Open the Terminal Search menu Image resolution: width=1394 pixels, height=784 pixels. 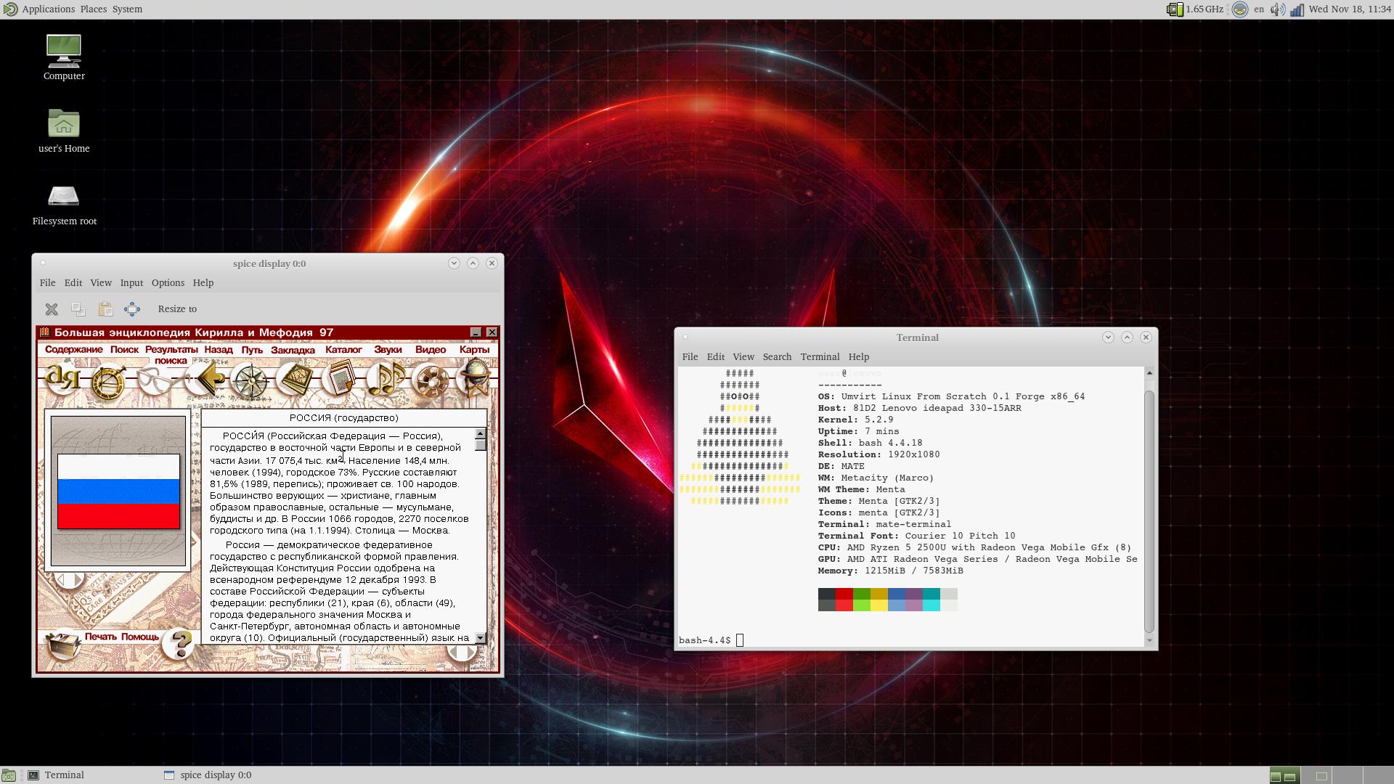(777, 357)
